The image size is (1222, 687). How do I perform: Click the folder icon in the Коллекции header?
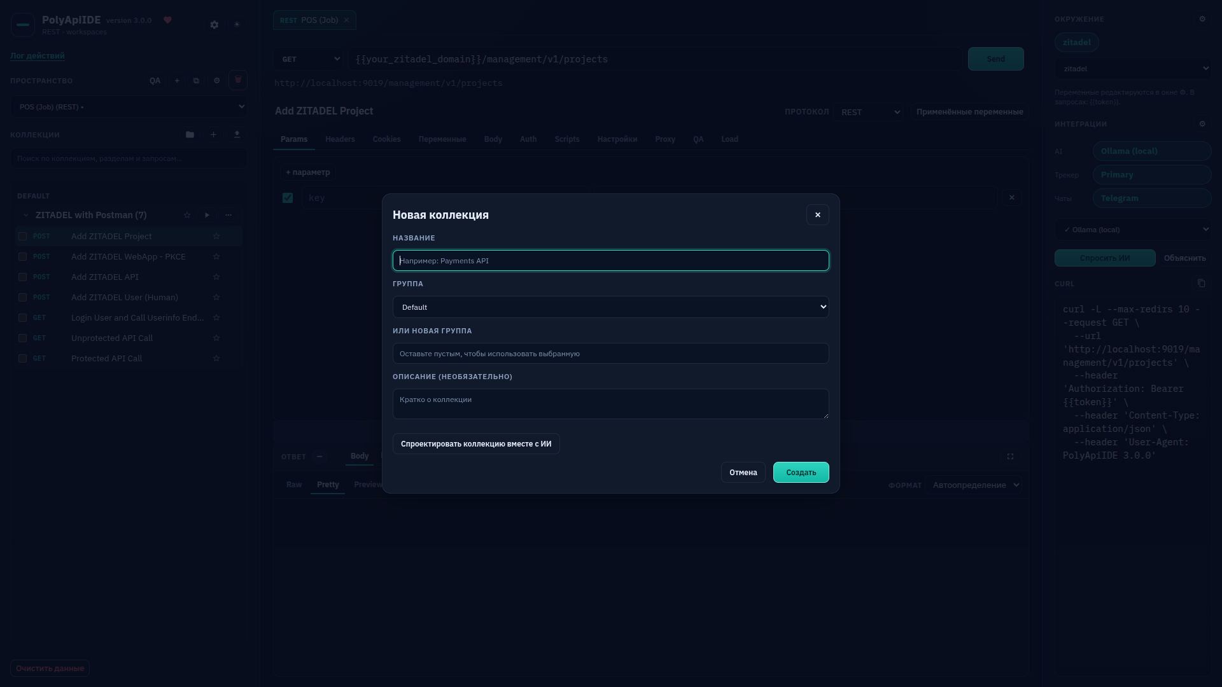click(190, 135)
